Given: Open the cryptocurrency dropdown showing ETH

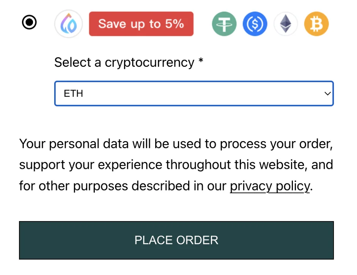Looking at the screenshot, I should coord(194,93).
